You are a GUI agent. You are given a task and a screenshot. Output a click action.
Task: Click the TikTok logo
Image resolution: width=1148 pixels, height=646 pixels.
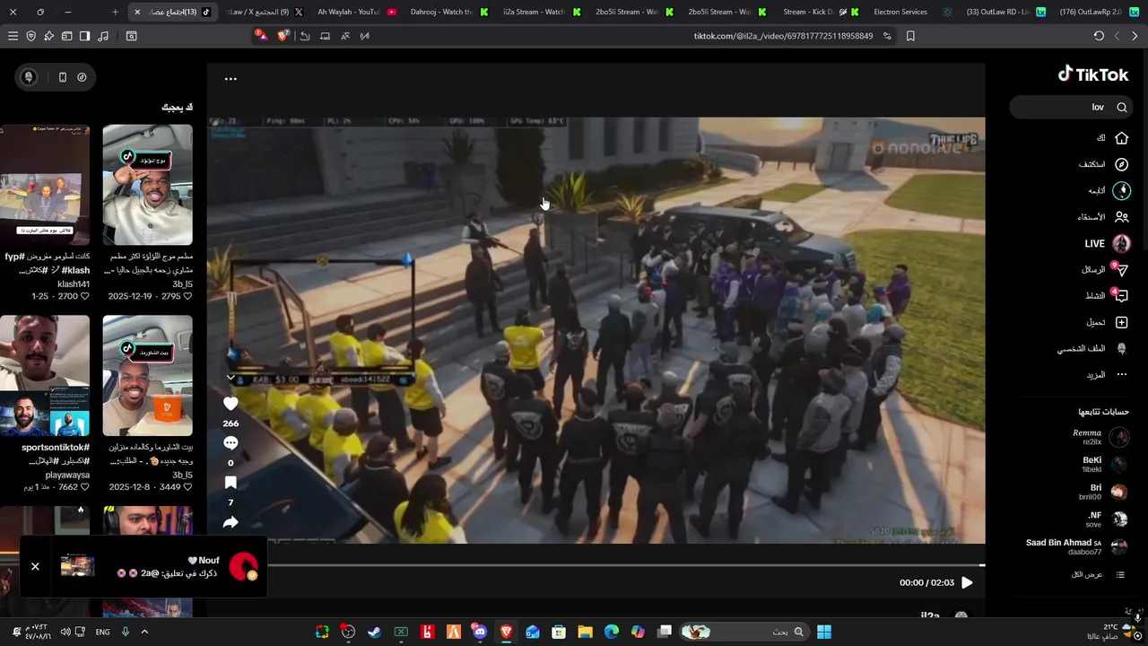click(x=1093, y=74)
